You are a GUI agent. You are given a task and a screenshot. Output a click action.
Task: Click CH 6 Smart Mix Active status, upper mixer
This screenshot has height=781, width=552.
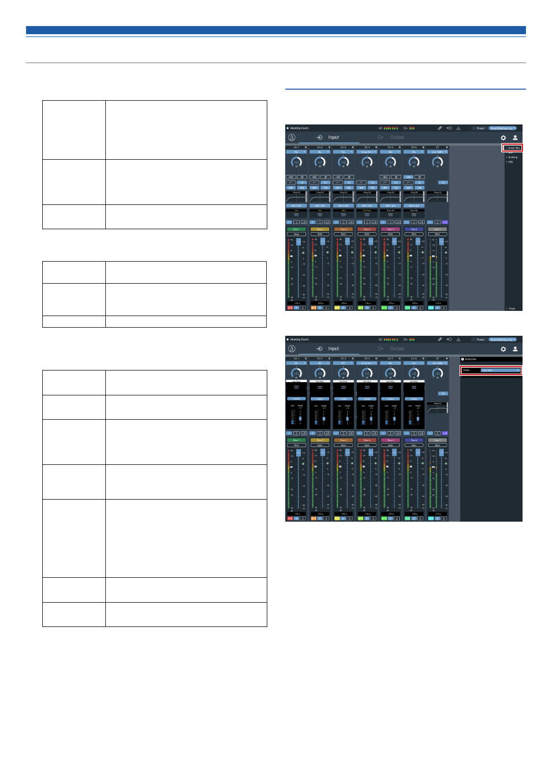[x=414, y=214]
